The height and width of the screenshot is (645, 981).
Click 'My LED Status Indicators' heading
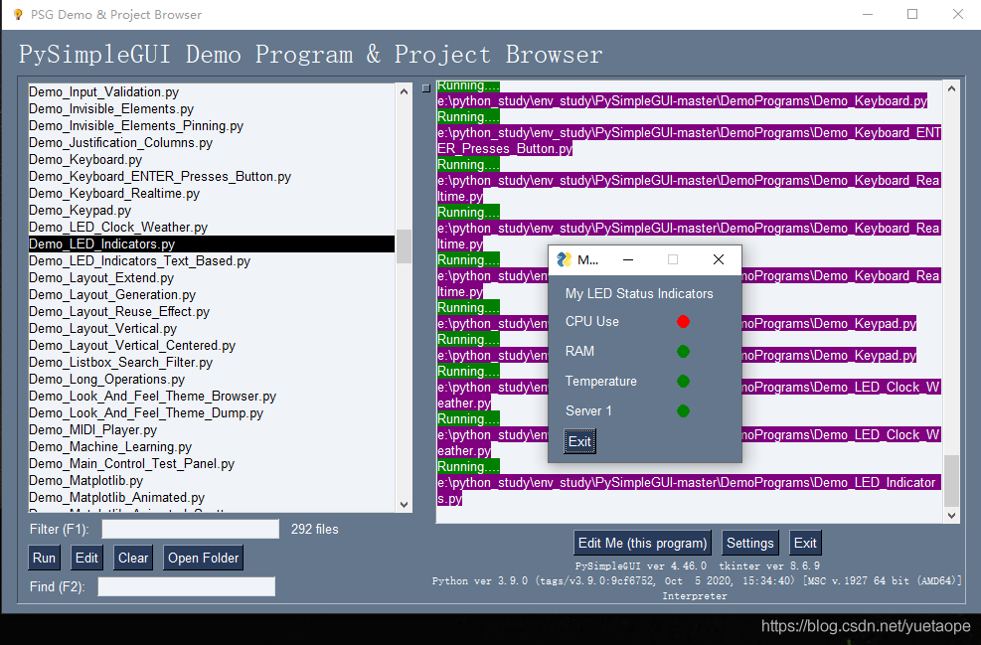(639, 293)
